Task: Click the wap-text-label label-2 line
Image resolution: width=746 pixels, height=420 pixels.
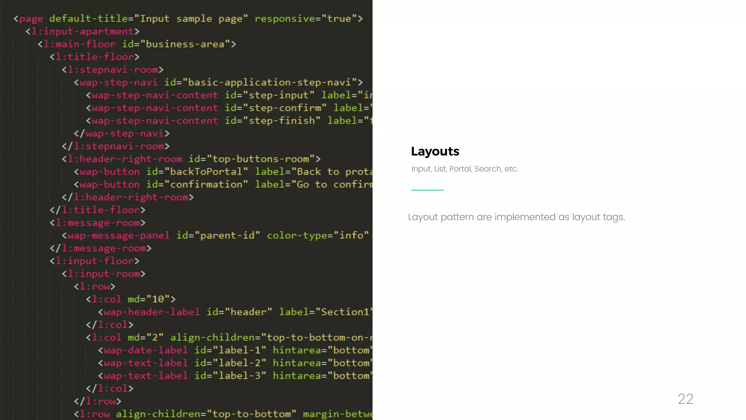Action: click(x=235, y=363)
